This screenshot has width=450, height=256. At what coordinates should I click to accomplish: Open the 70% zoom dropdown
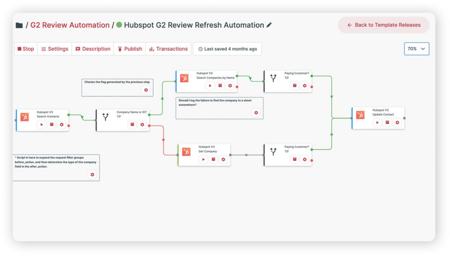point(417,49)
